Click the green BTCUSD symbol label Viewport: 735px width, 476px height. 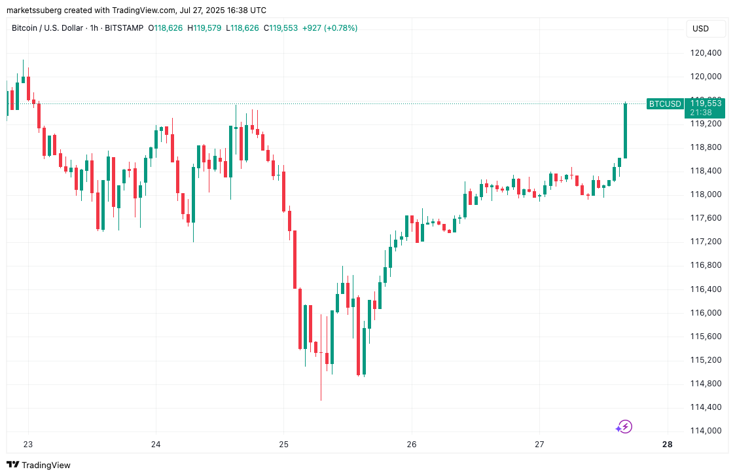(664, 103)
